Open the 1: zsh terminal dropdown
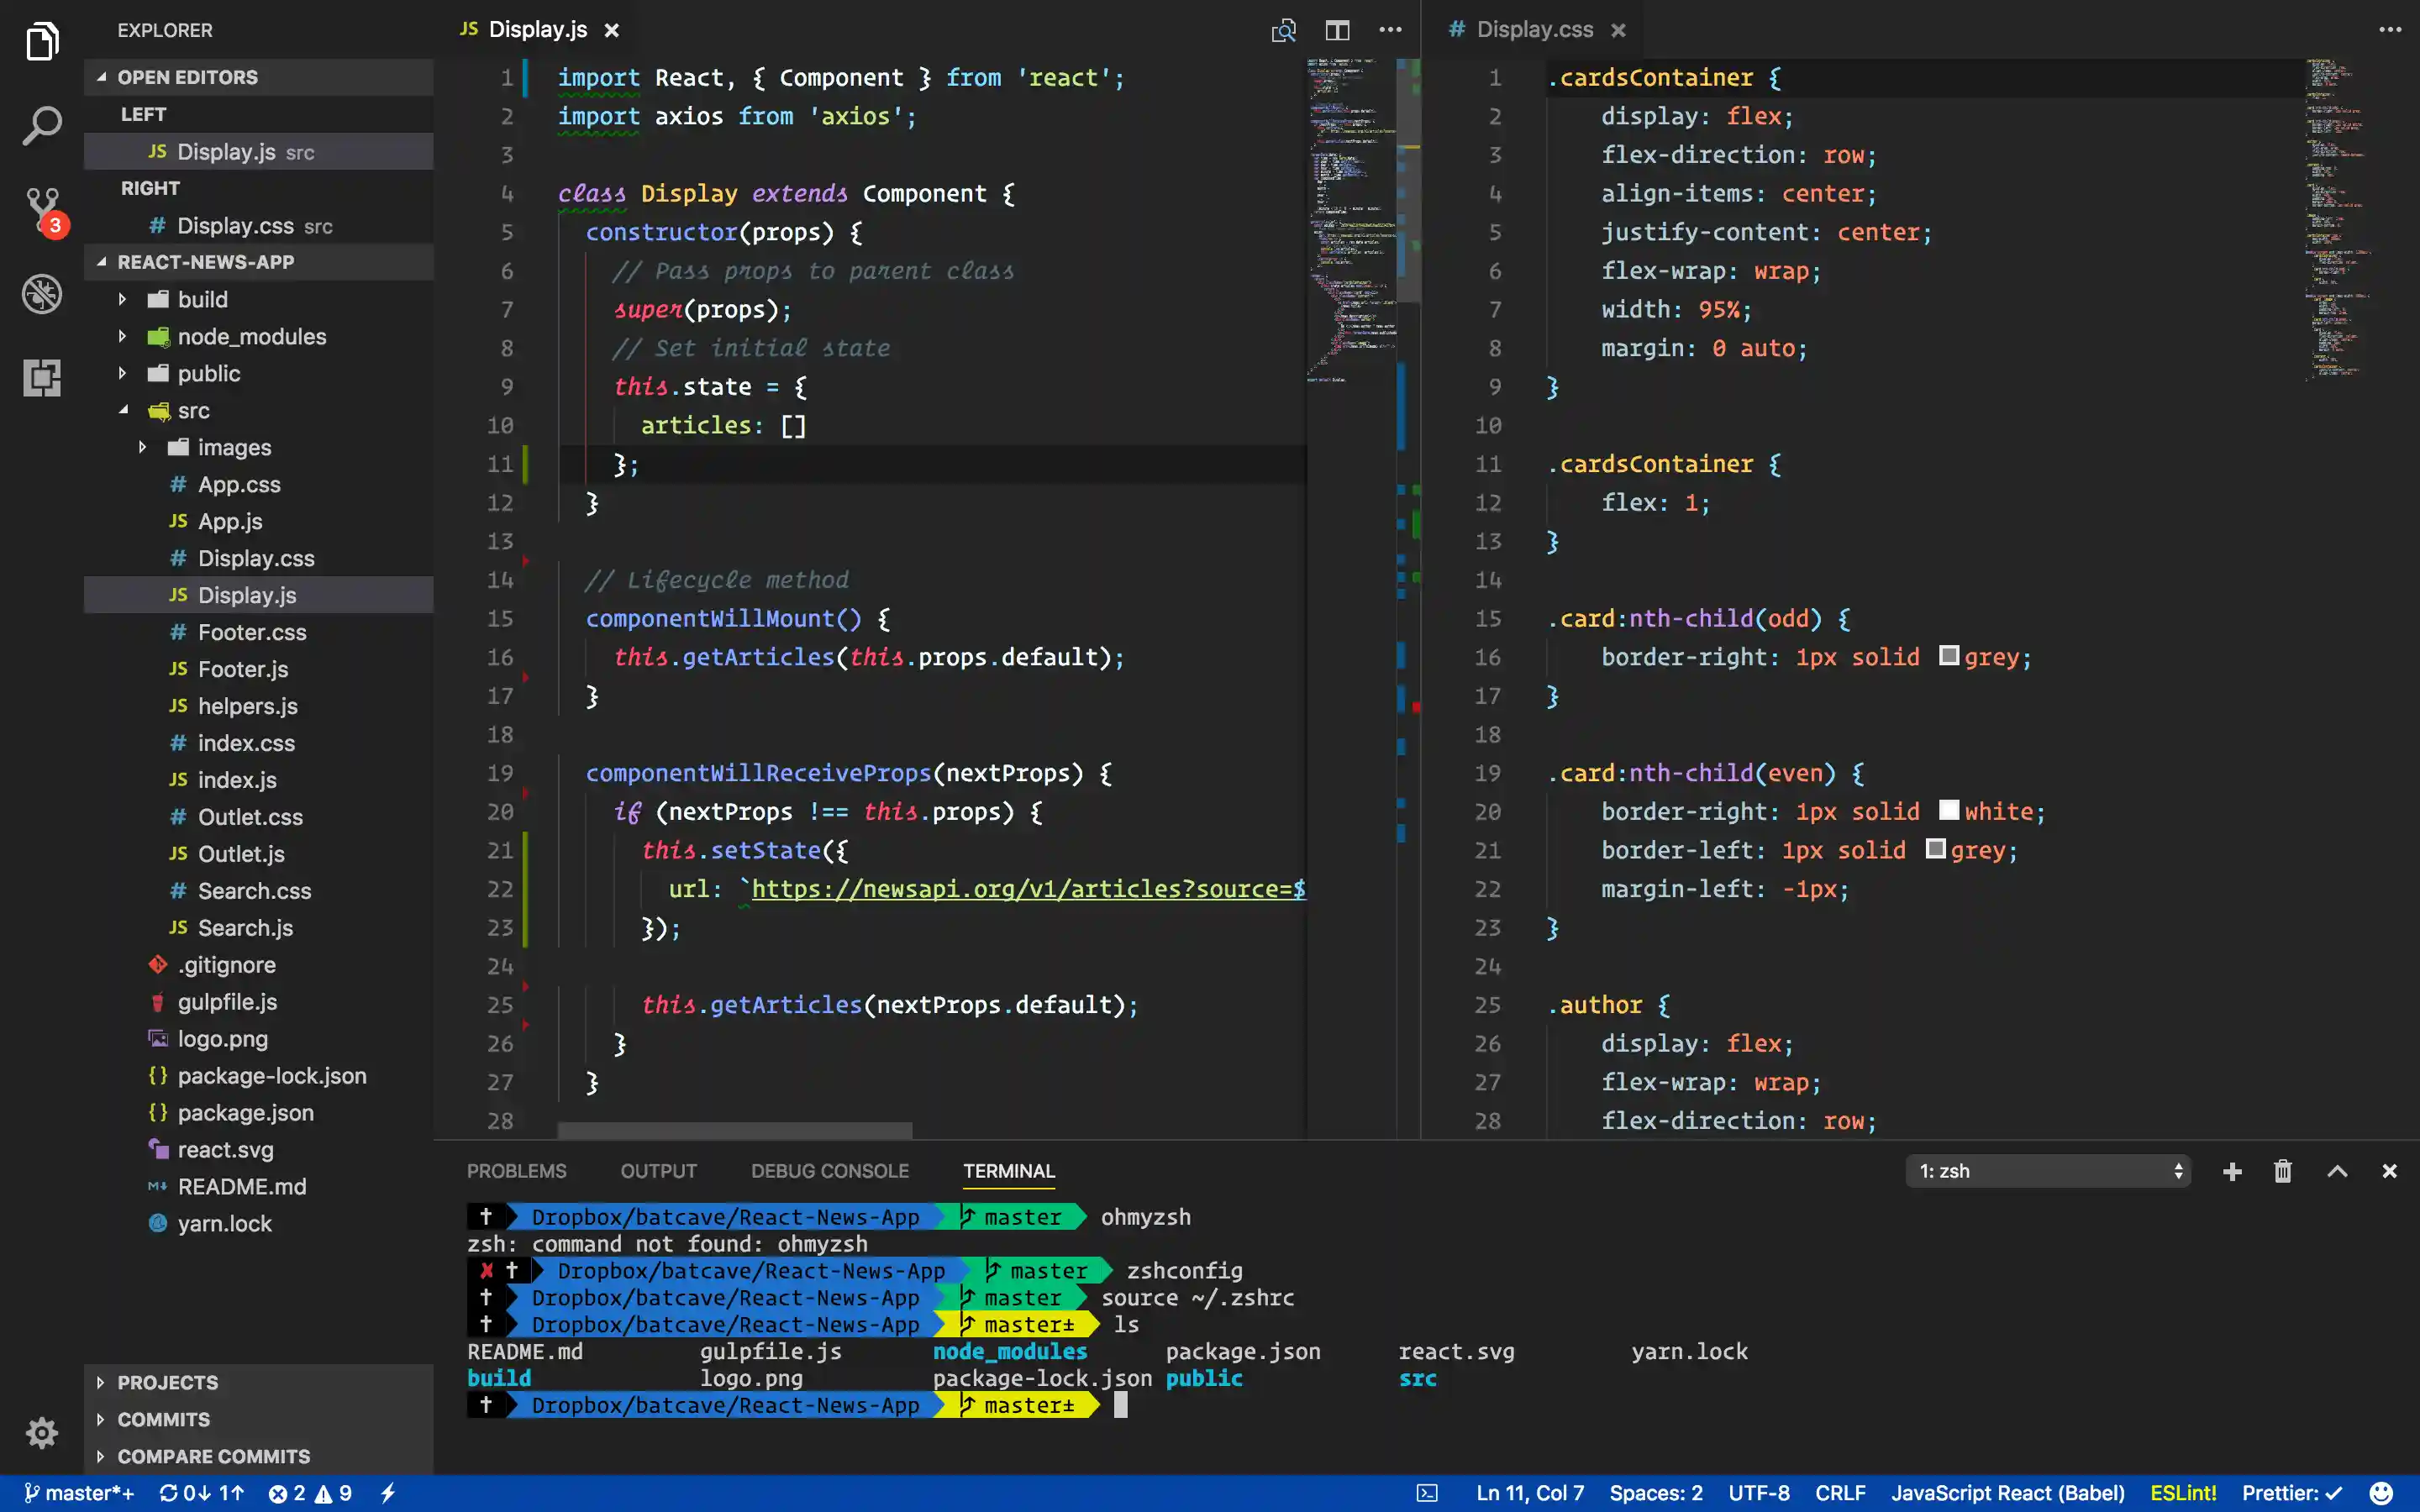Viewport: 2420px width, 1512px height. pyautogui.click(x=2047, y=1171)
